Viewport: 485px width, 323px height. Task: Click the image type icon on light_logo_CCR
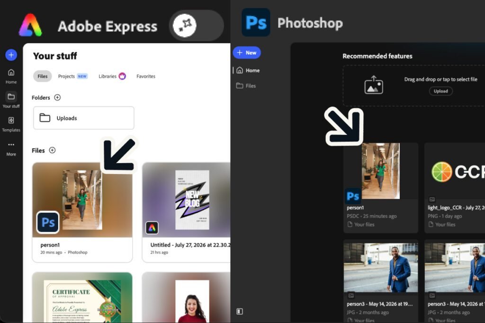[x=432, y=200]
